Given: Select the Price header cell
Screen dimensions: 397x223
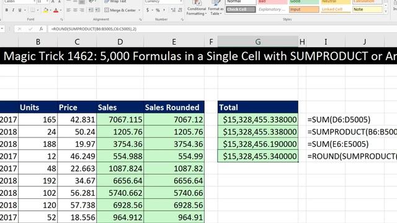Looking at the screenshot, I should pyautogui.click(x=77, y=107).
